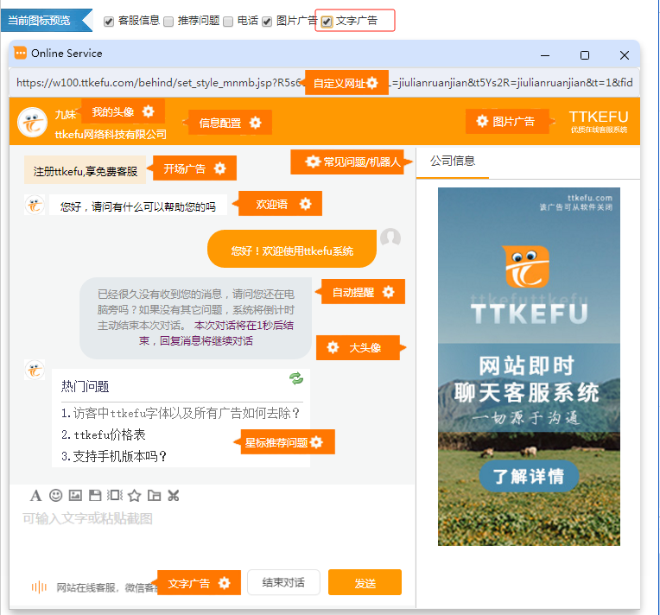The height and width of the screenshot is (615, 660).
Task: Open 信息配置 settings tag
Action: [230, 123]
